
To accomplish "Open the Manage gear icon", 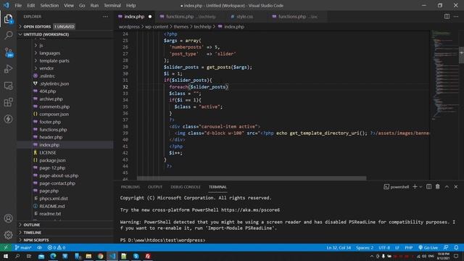I will [8, 235].
